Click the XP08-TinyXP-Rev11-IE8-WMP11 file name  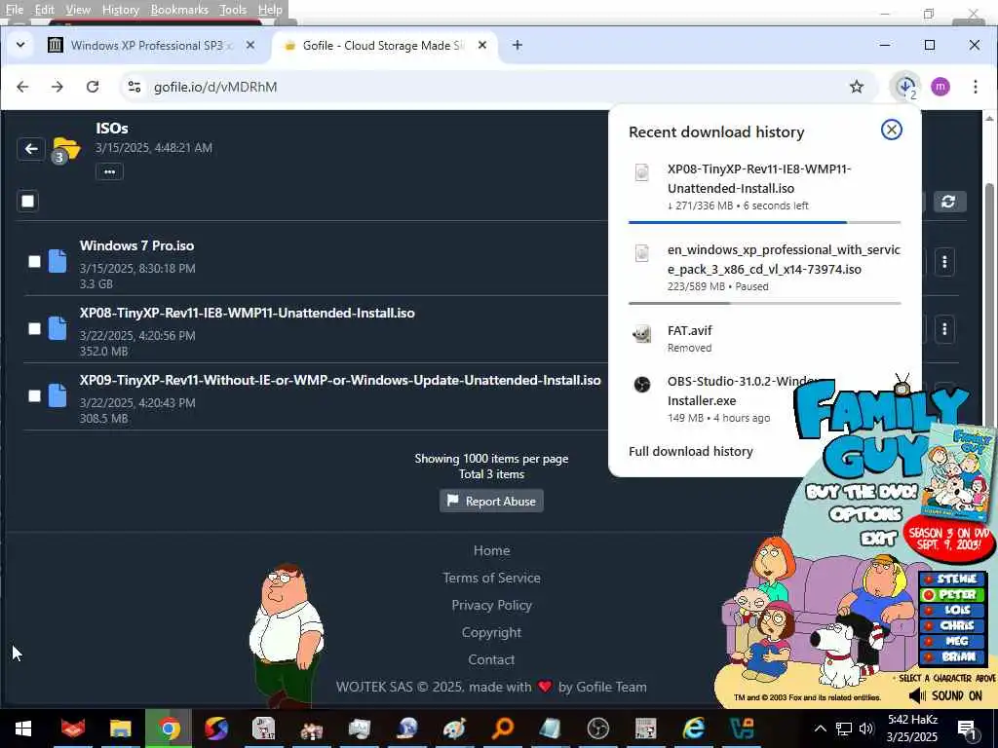(247, 313)
